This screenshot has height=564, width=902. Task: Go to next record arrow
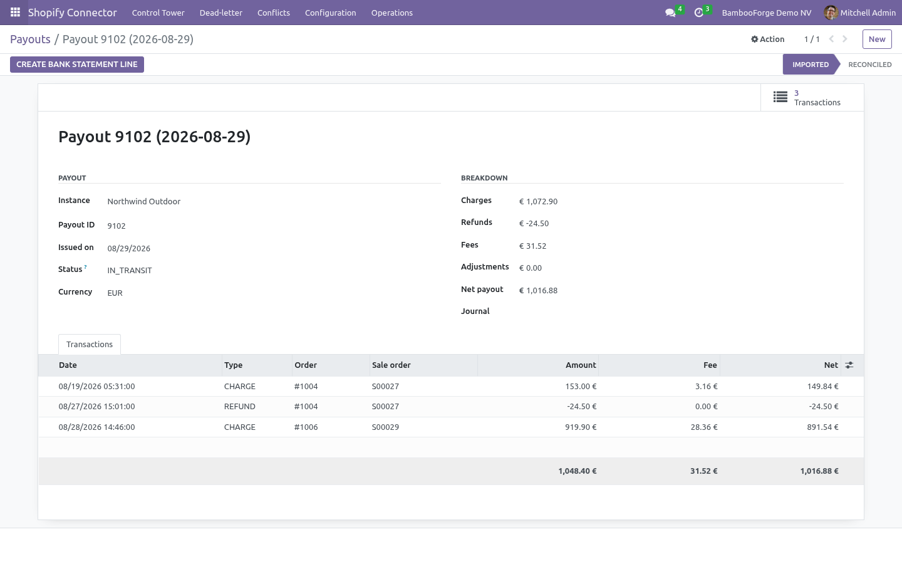845,39
